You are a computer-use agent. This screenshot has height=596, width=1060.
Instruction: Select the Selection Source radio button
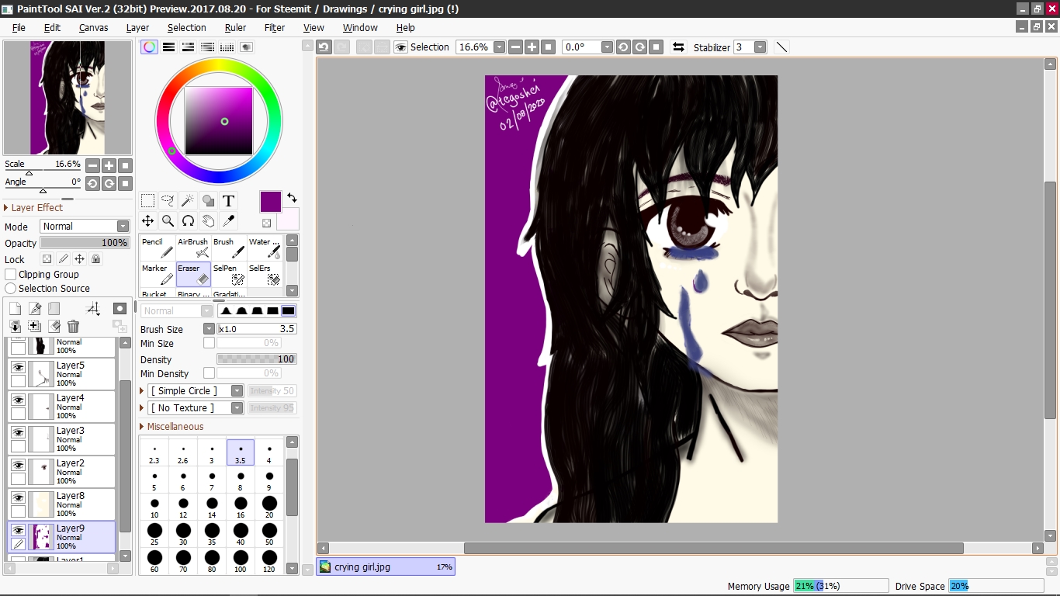pyautogui.click(x=11, y=289)
